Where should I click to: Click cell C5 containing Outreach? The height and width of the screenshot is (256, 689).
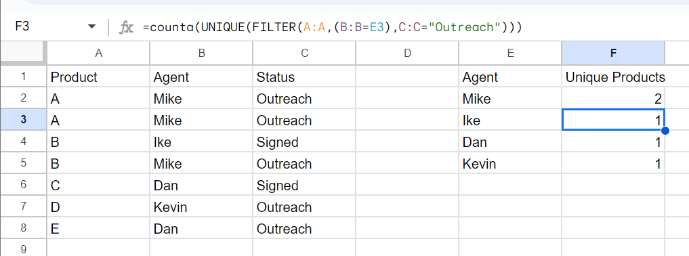click(x=304, y=163)
